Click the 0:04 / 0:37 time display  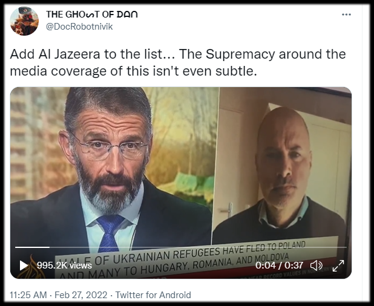[x=279, y=265]
